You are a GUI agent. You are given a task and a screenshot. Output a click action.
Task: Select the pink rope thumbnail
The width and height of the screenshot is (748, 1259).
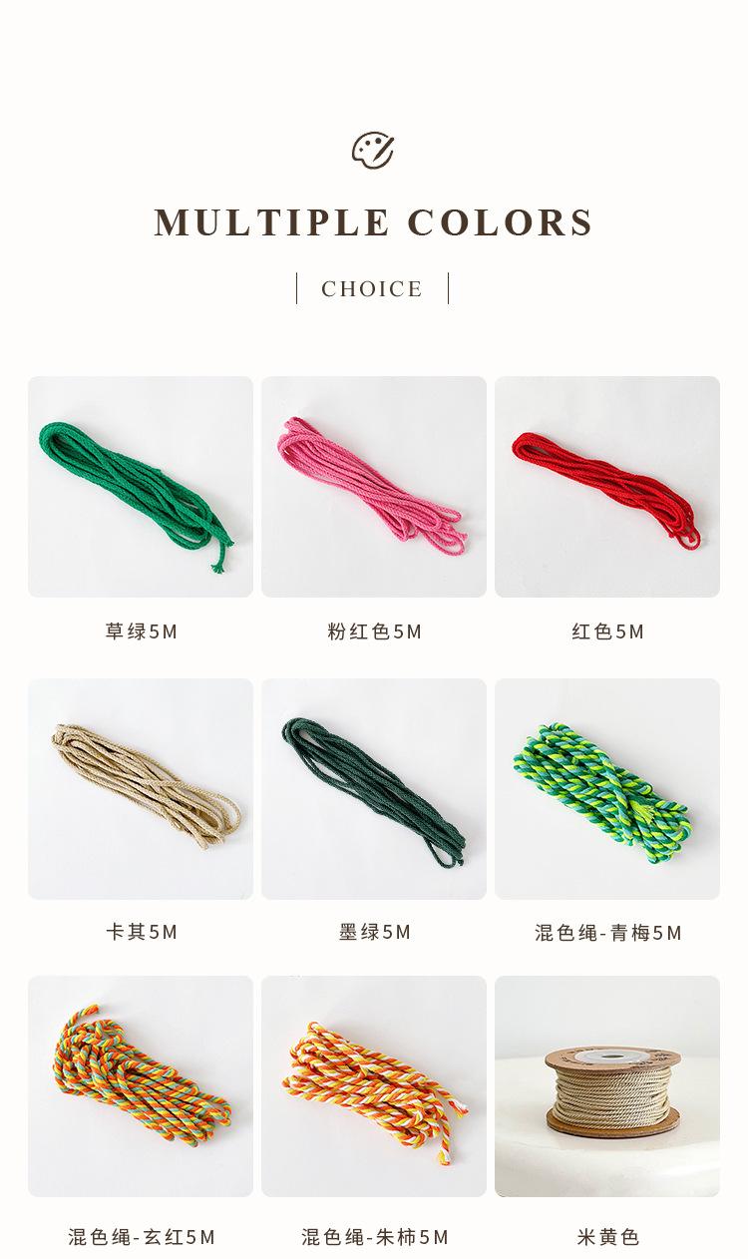coord(374,487)
